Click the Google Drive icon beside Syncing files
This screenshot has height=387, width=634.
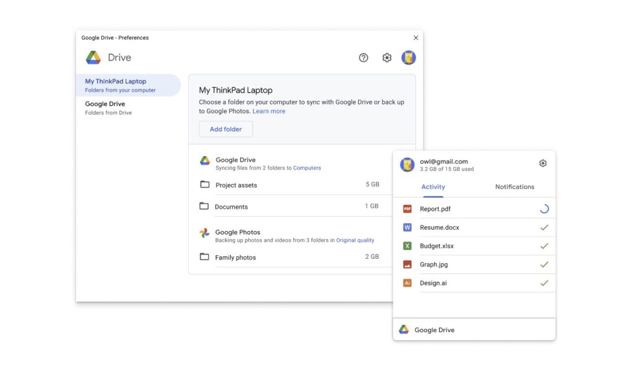point(205,160)
